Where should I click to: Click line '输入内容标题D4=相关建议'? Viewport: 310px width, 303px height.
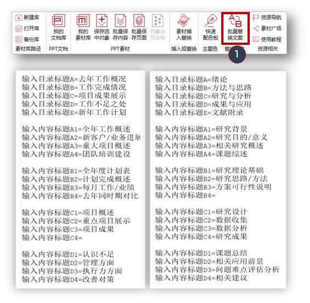pyautogui.click(x=201, y=278)
